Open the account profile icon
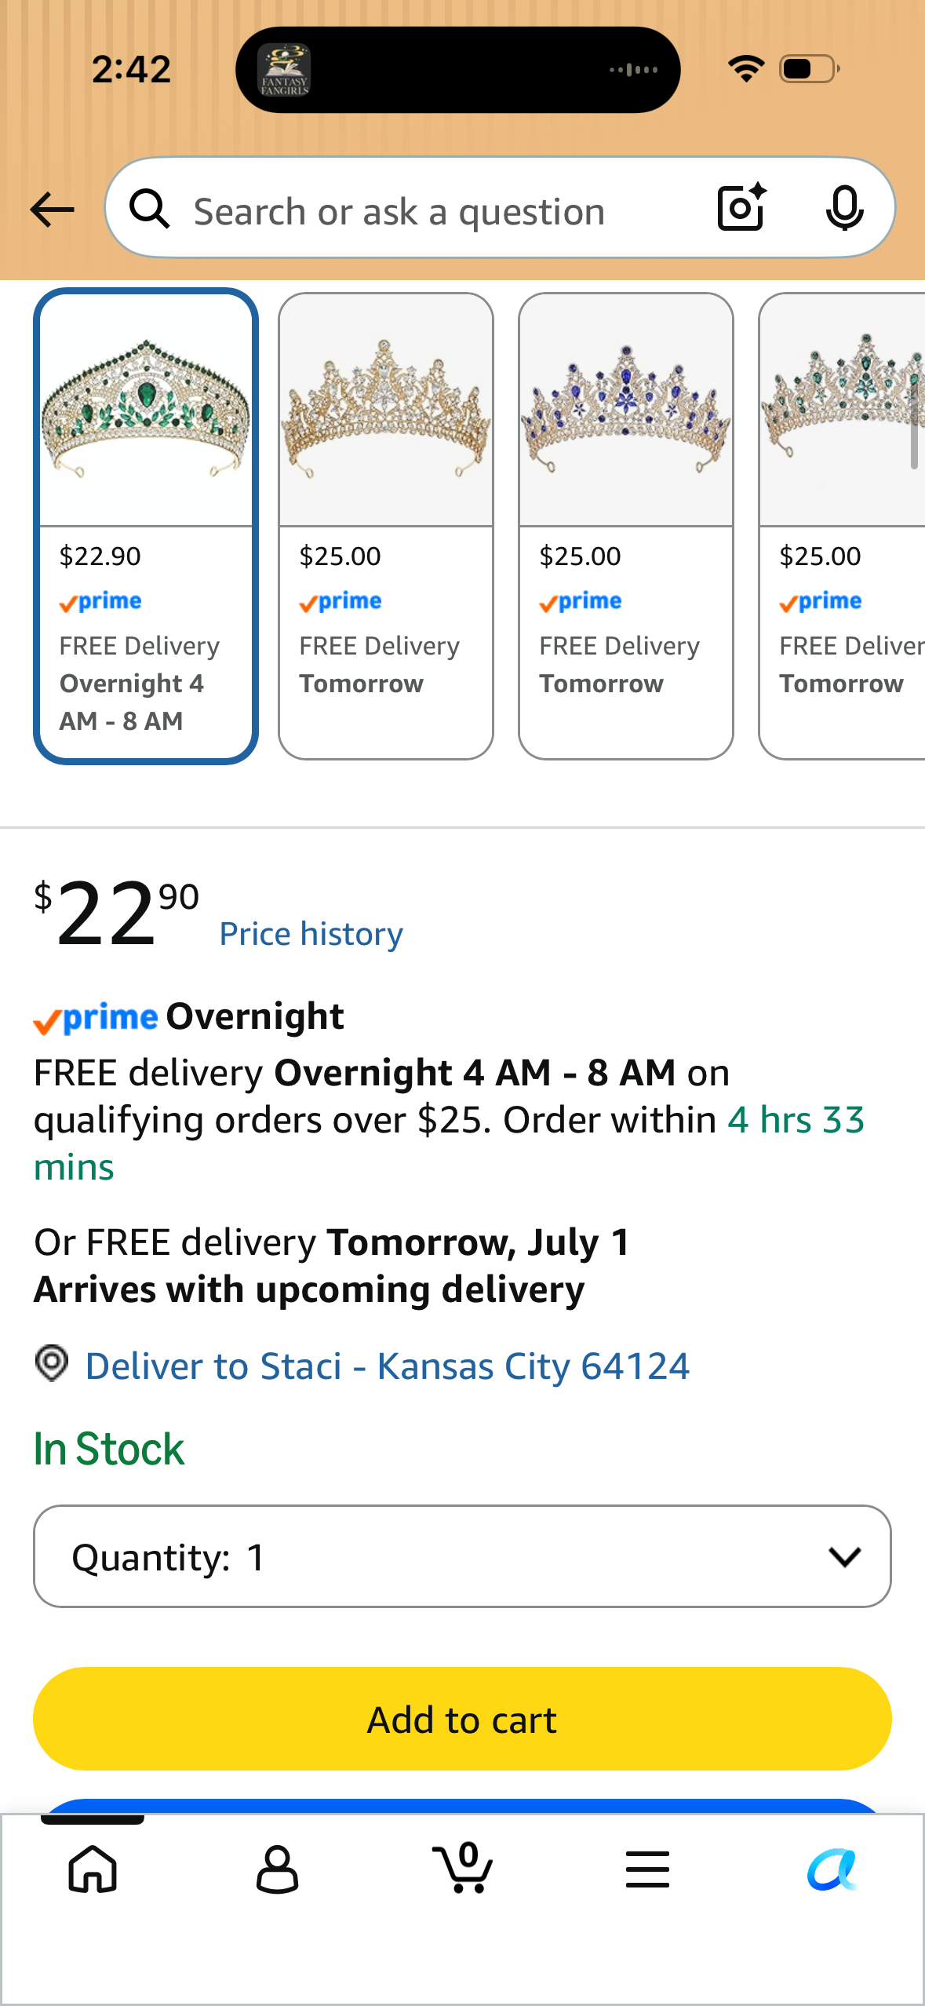 [277, 1869]
